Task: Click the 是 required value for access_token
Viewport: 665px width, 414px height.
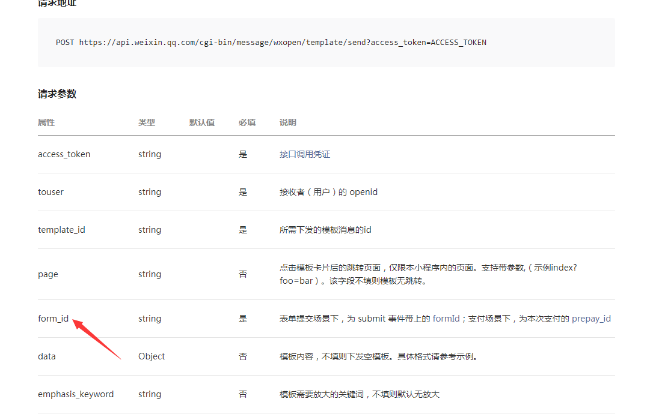Action: (x=242, y=155)
